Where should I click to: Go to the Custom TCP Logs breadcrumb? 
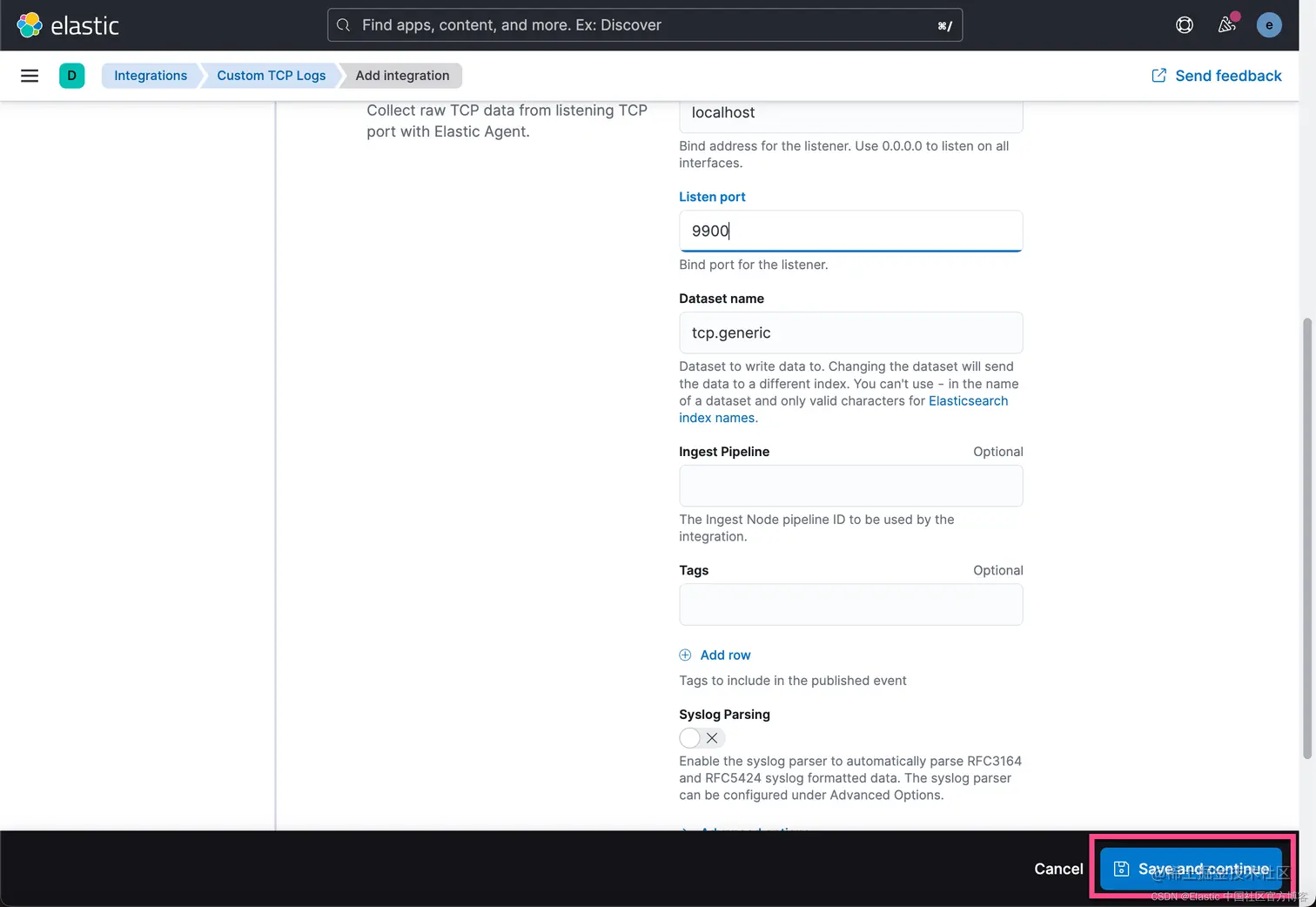(272, 76)
